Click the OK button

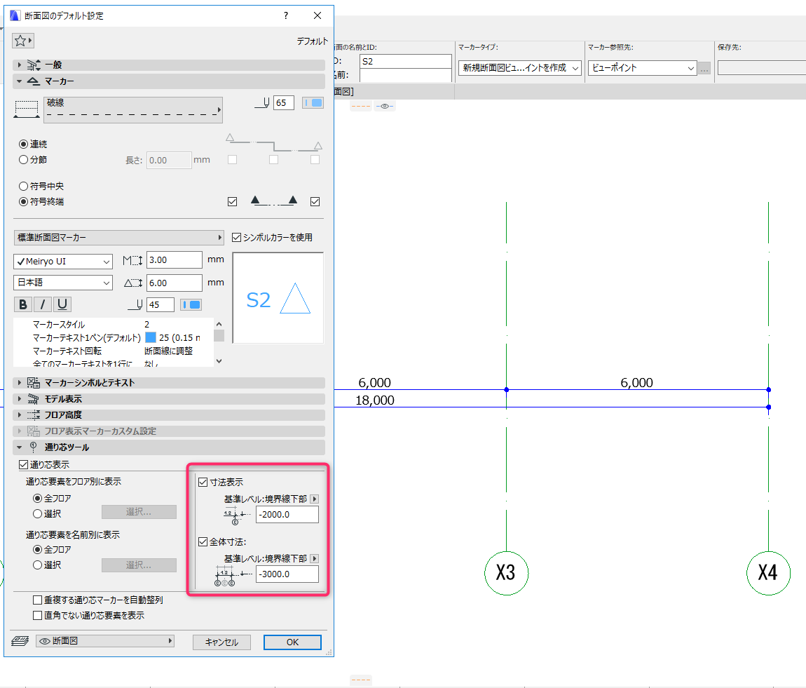pyautogui.click(x=292, y=642)
